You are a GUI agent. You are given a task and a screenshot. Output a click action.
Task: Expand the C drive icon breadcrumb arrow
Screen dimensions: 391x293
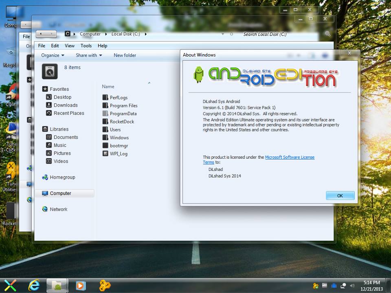click(74, 34)
